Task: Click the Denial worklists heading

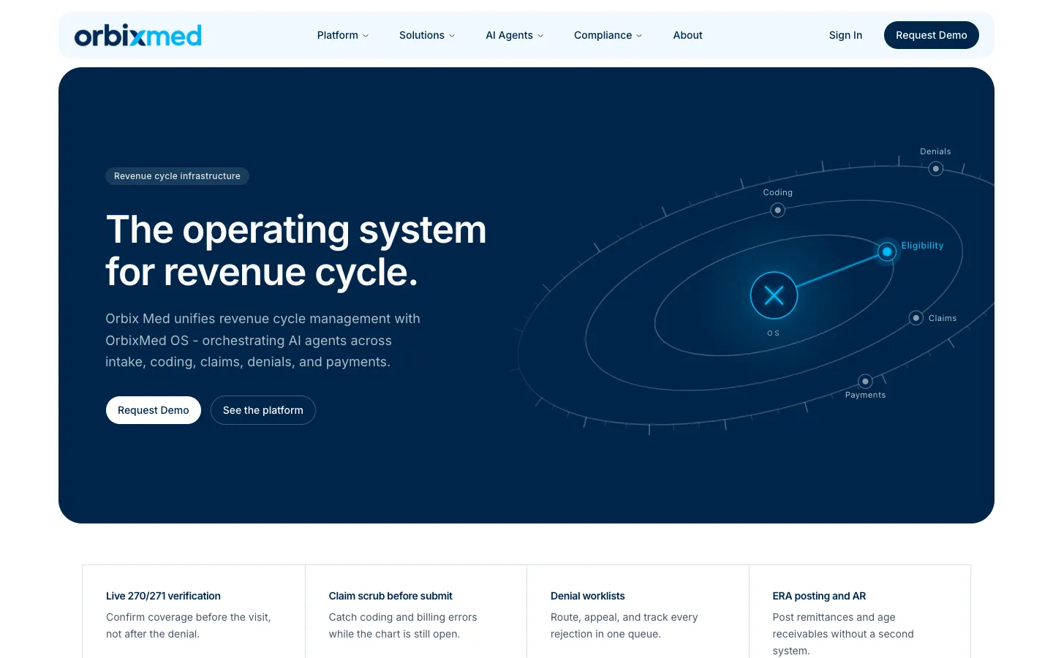Action: (x=588, y=596)
